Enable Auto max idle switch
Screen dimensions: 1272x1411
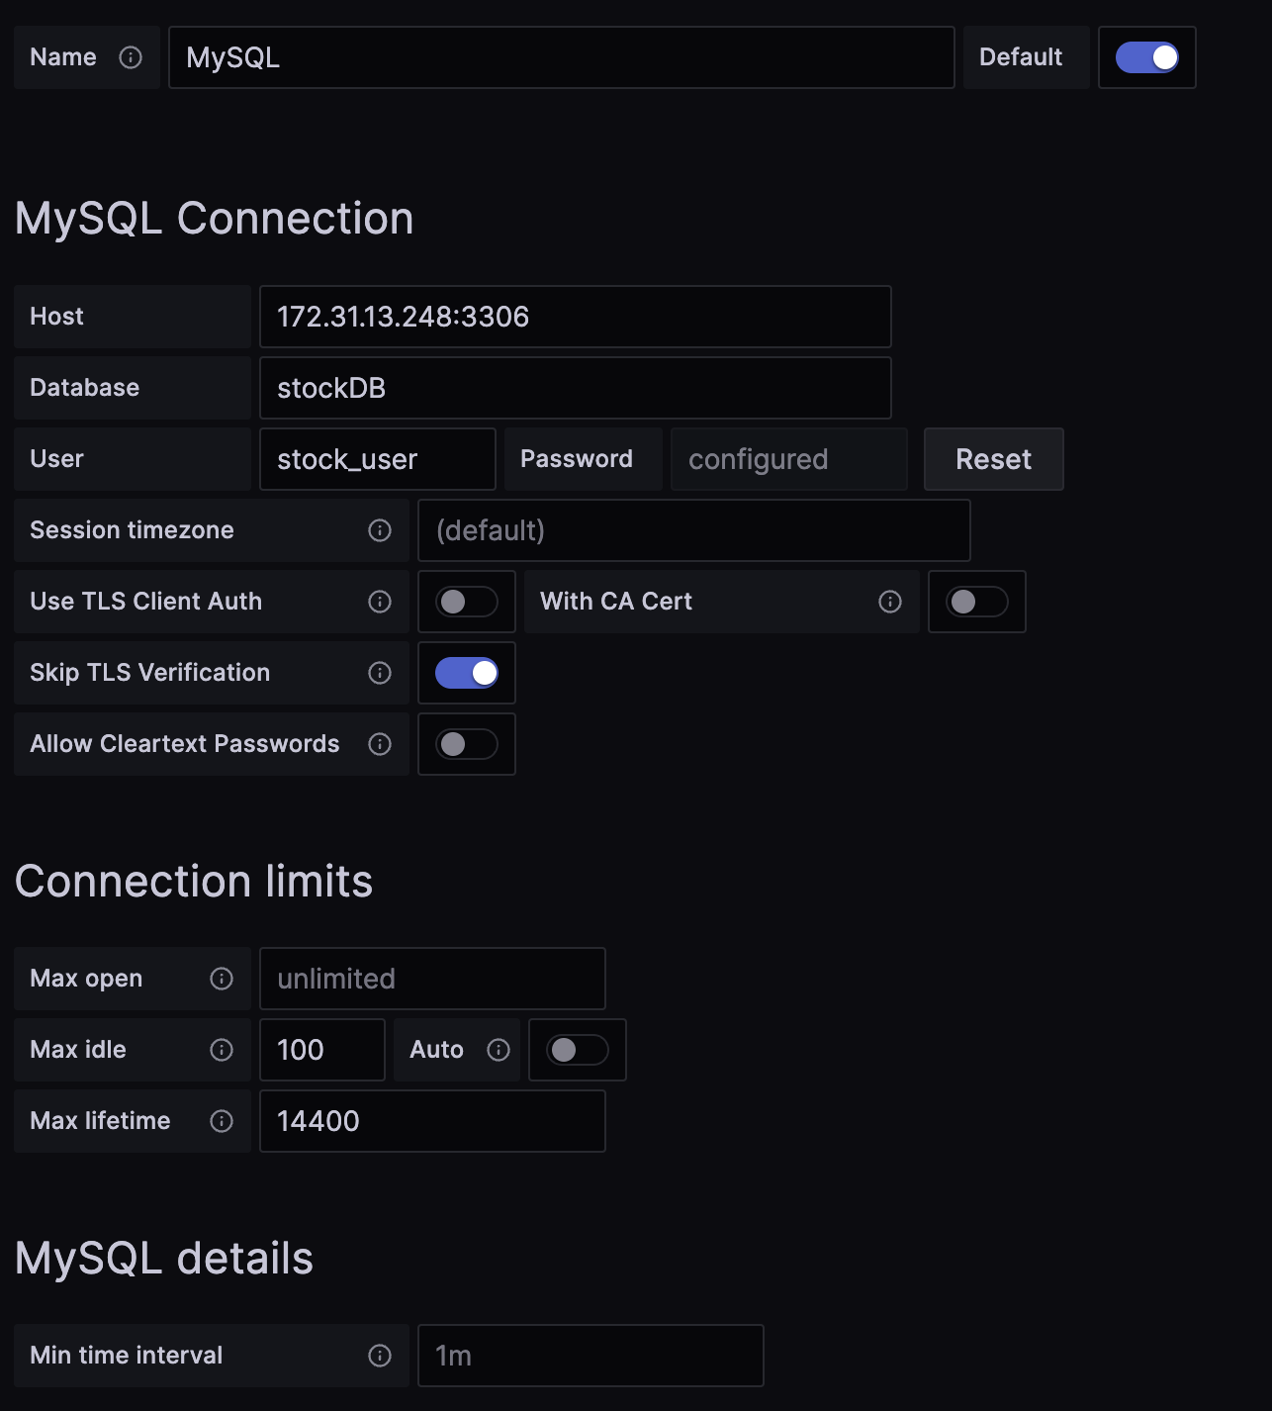(x=578, y=1050)
